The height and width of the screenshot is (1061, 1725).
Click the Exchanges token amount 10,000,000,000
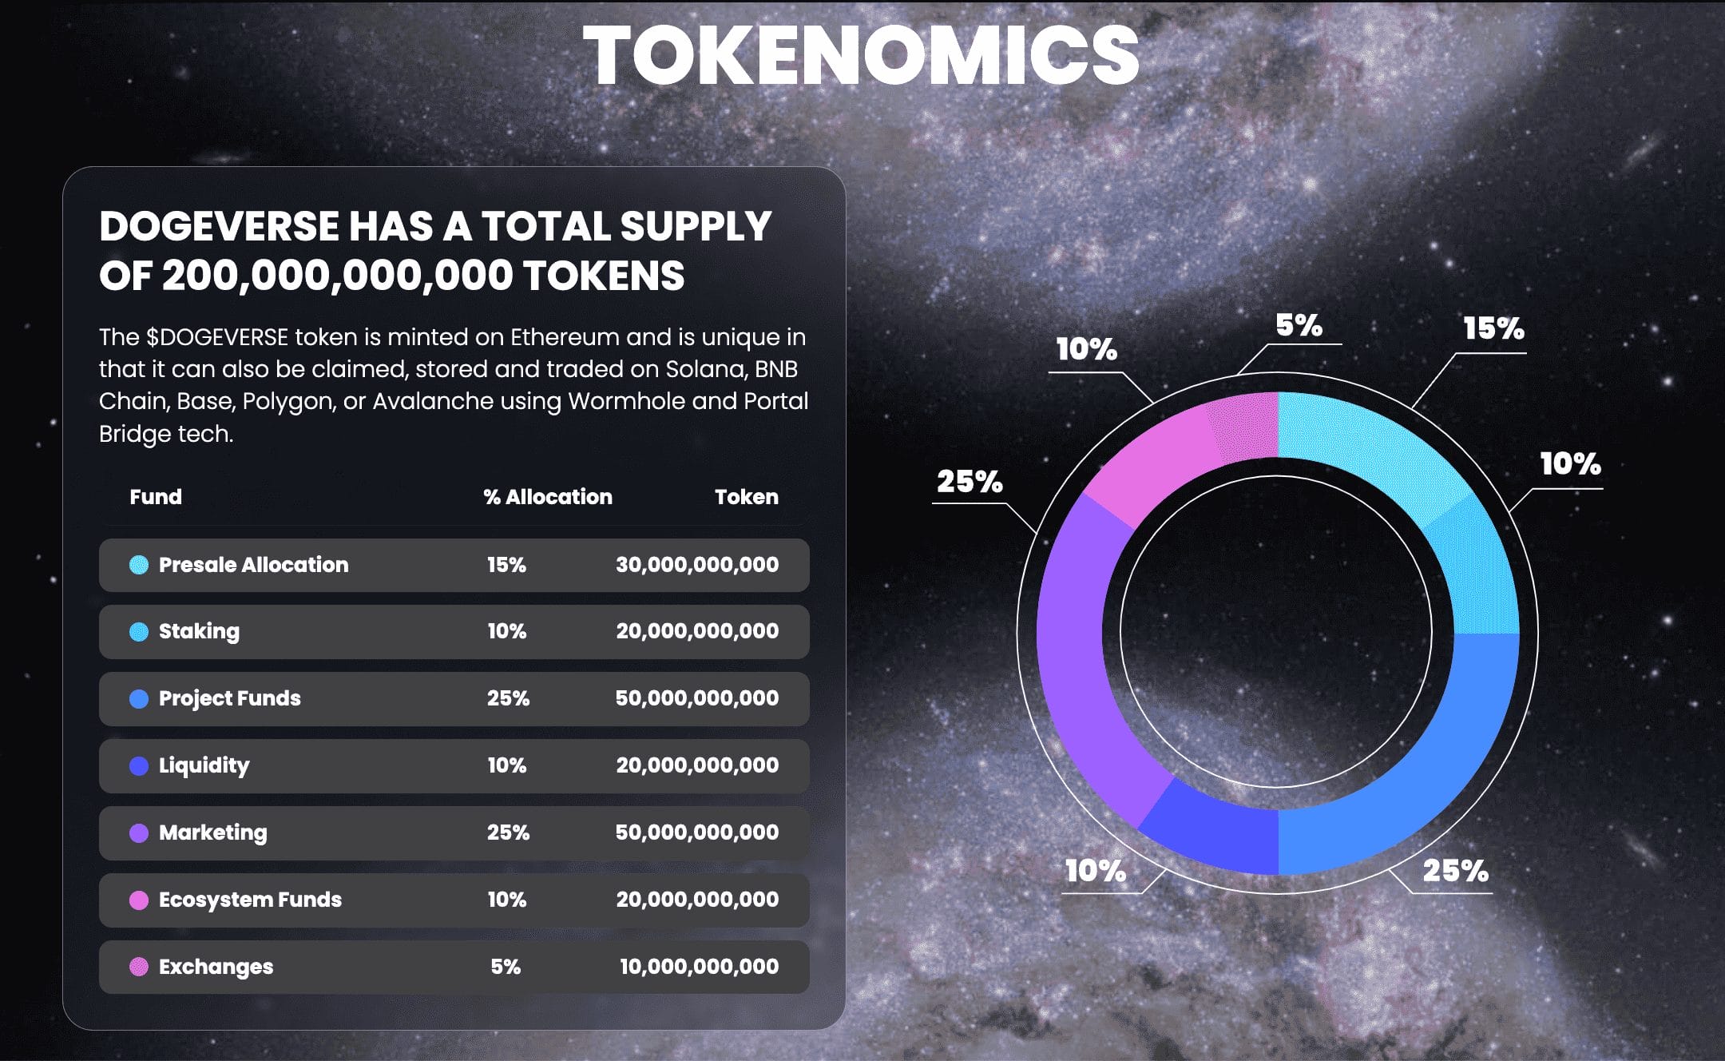(699, 967)
